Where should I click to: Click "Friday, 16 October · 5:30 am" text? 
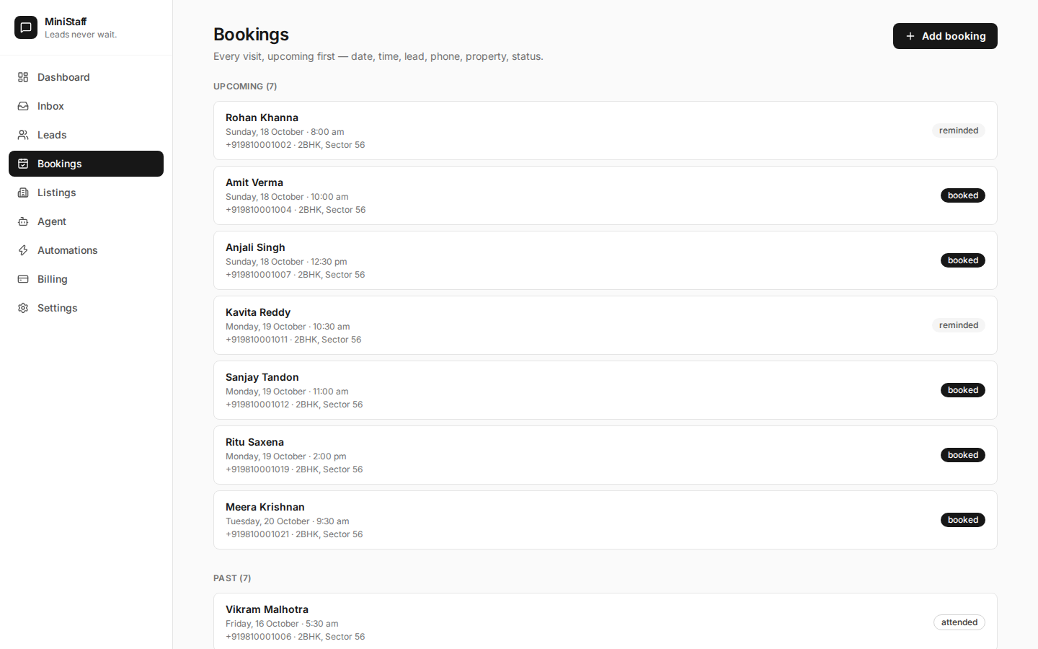(x=282, y=624)
